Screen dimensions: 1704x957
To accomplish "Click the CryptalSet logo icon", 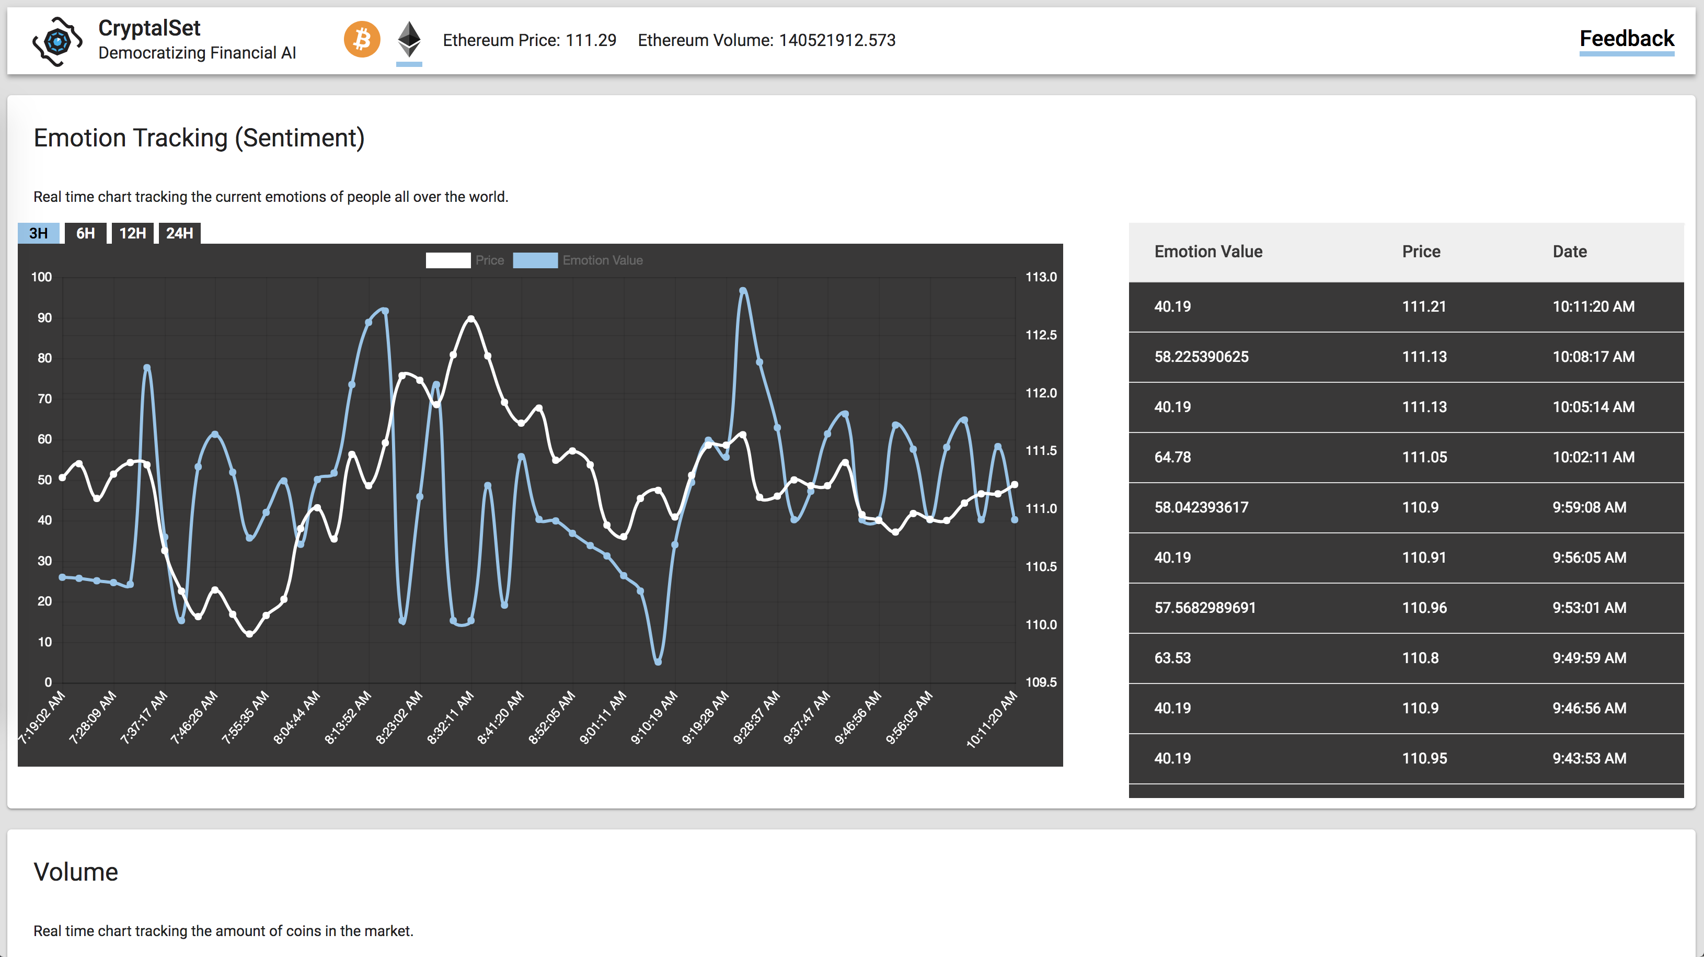I will [x=57, y=41].
